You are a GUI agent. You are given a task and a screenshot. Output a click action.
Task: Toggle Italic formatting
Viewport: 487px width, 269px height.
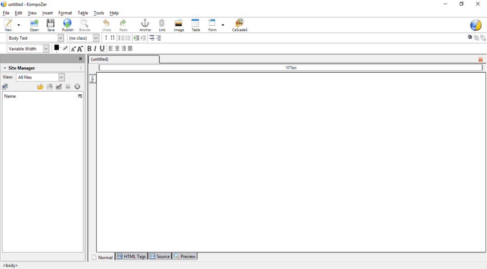(x=95, y=49)
